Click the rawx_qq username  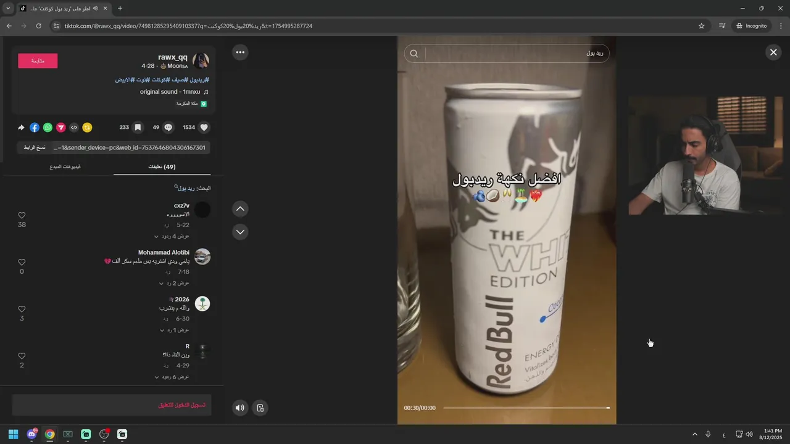pyautogui.click(x=173, y=57)
